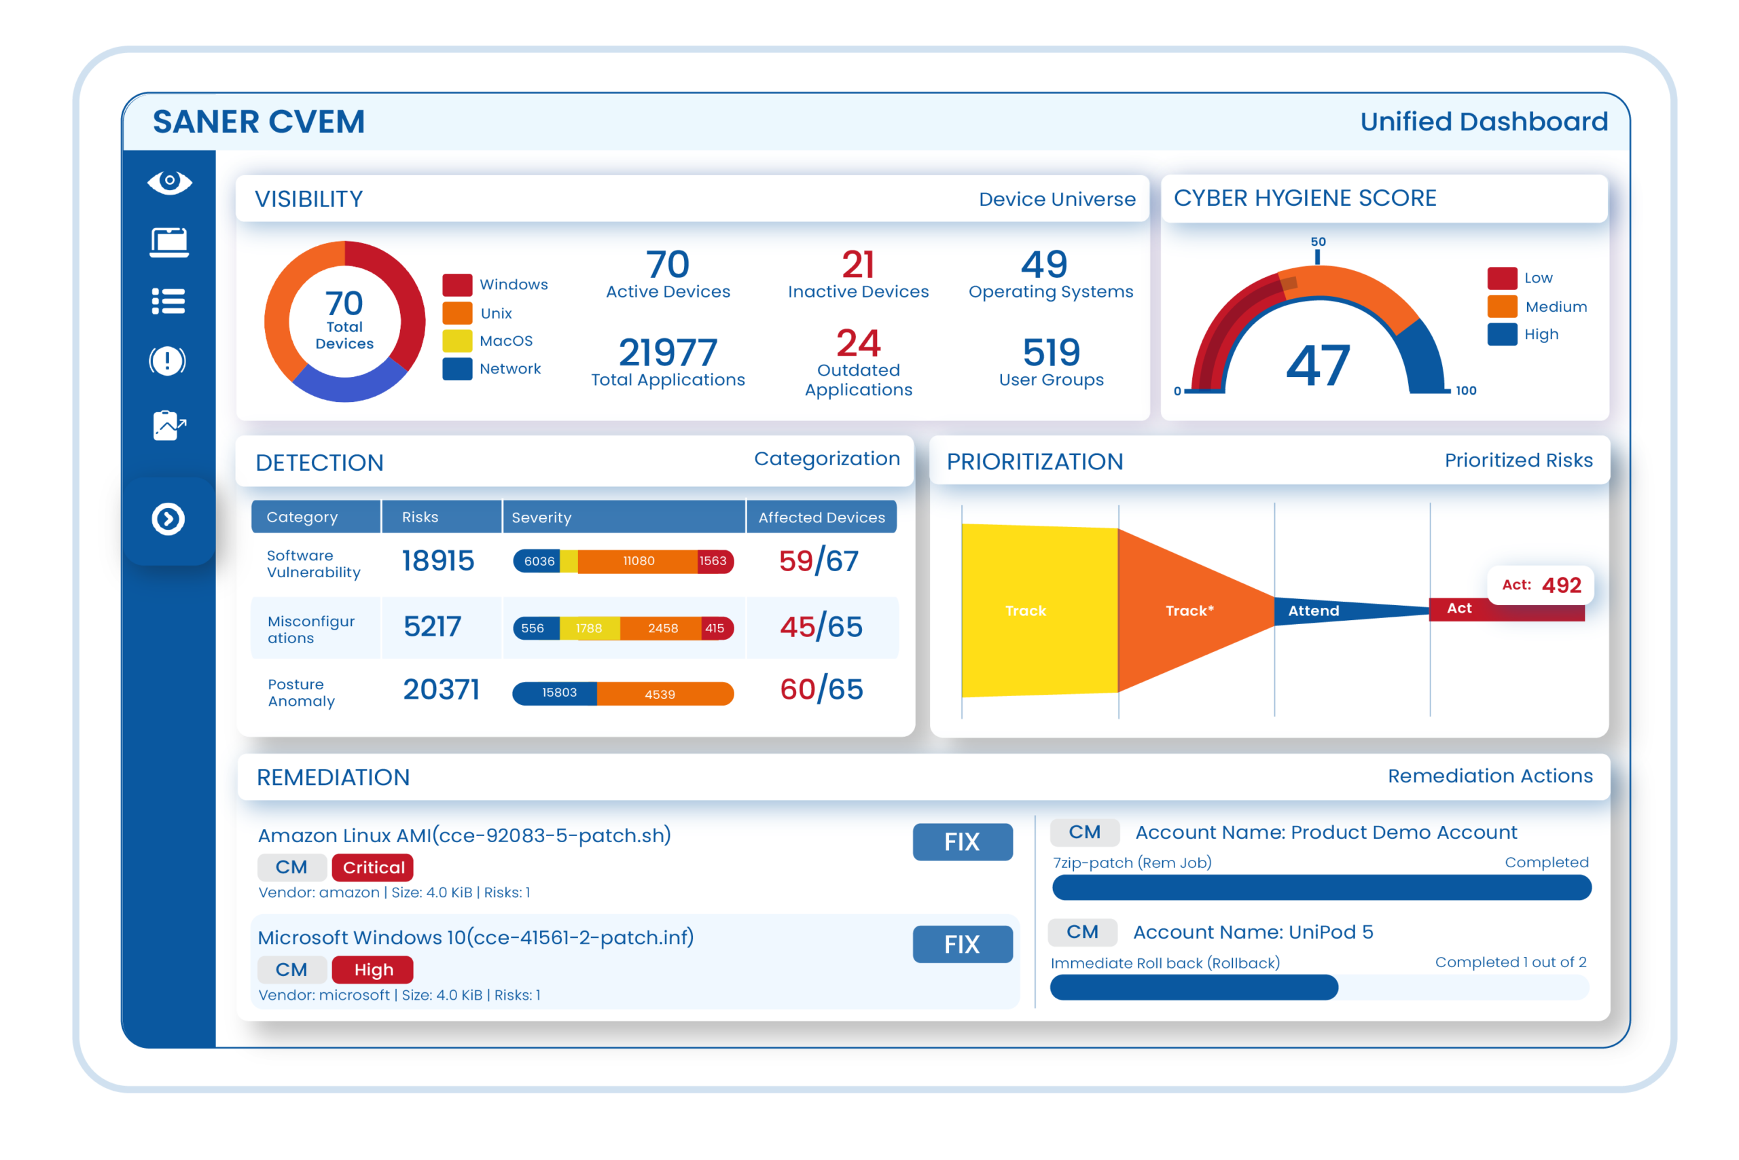Open the laptop devices icon in sidebar
Viewport: 1739px width, 1160px height.
(168, 242)
